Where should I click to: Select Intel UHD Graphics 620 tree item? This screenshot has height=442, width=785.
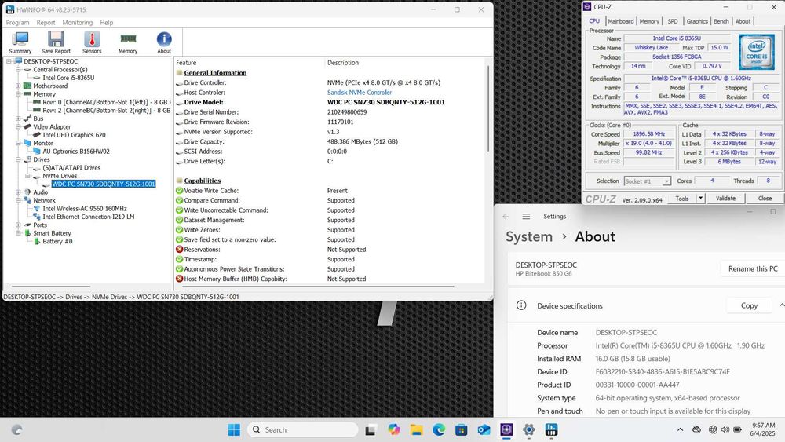[x=74, y=135]
